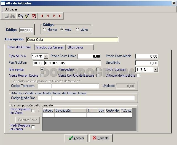Click the Aceptar button
This screenshot has height=145, width=177.
point(76,138)
